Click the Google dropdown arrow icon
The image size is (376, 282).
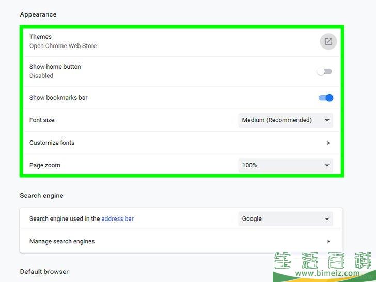point(327,219)
